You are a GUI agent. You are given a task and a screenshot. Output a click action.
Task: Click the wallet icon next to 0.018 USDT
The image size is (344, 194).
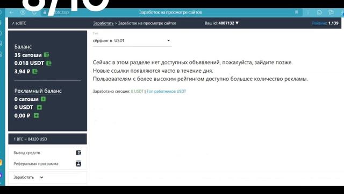click(49, 63)
